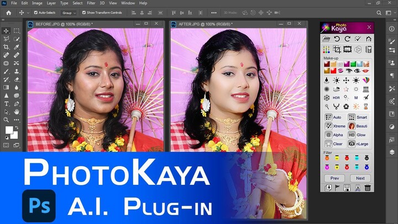Open PhotoKaya RGB sliders adjustment icon
Screen dimensions: 398x224
tap(326, 49)
